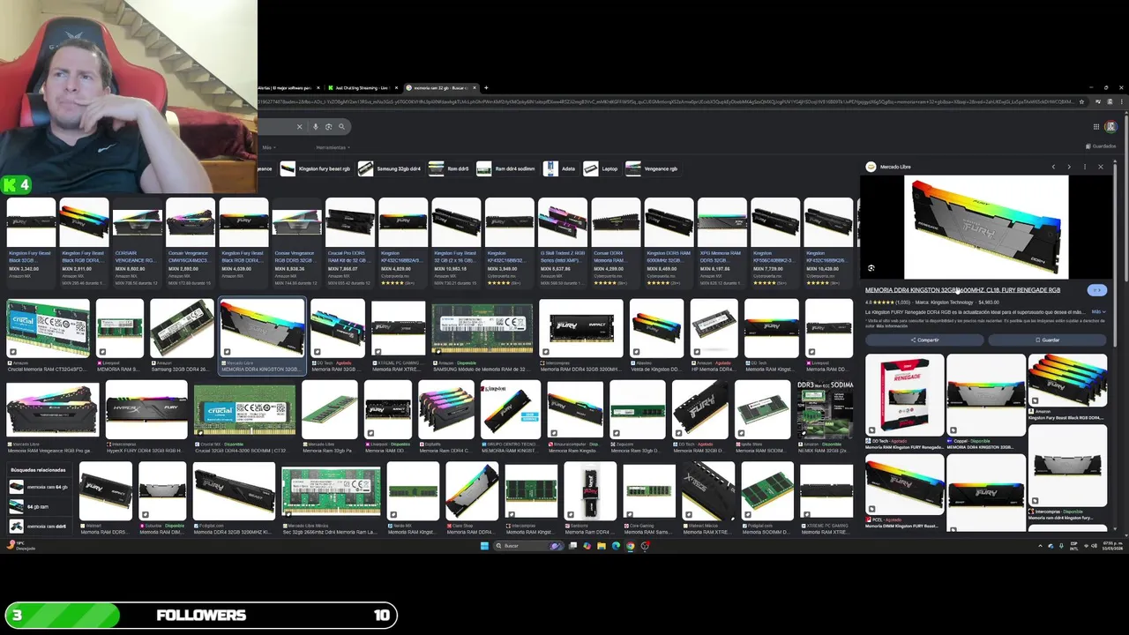Click the 'Compartir' share button
Viewport: 1129px width, 635px height.
tap(924, 340)
